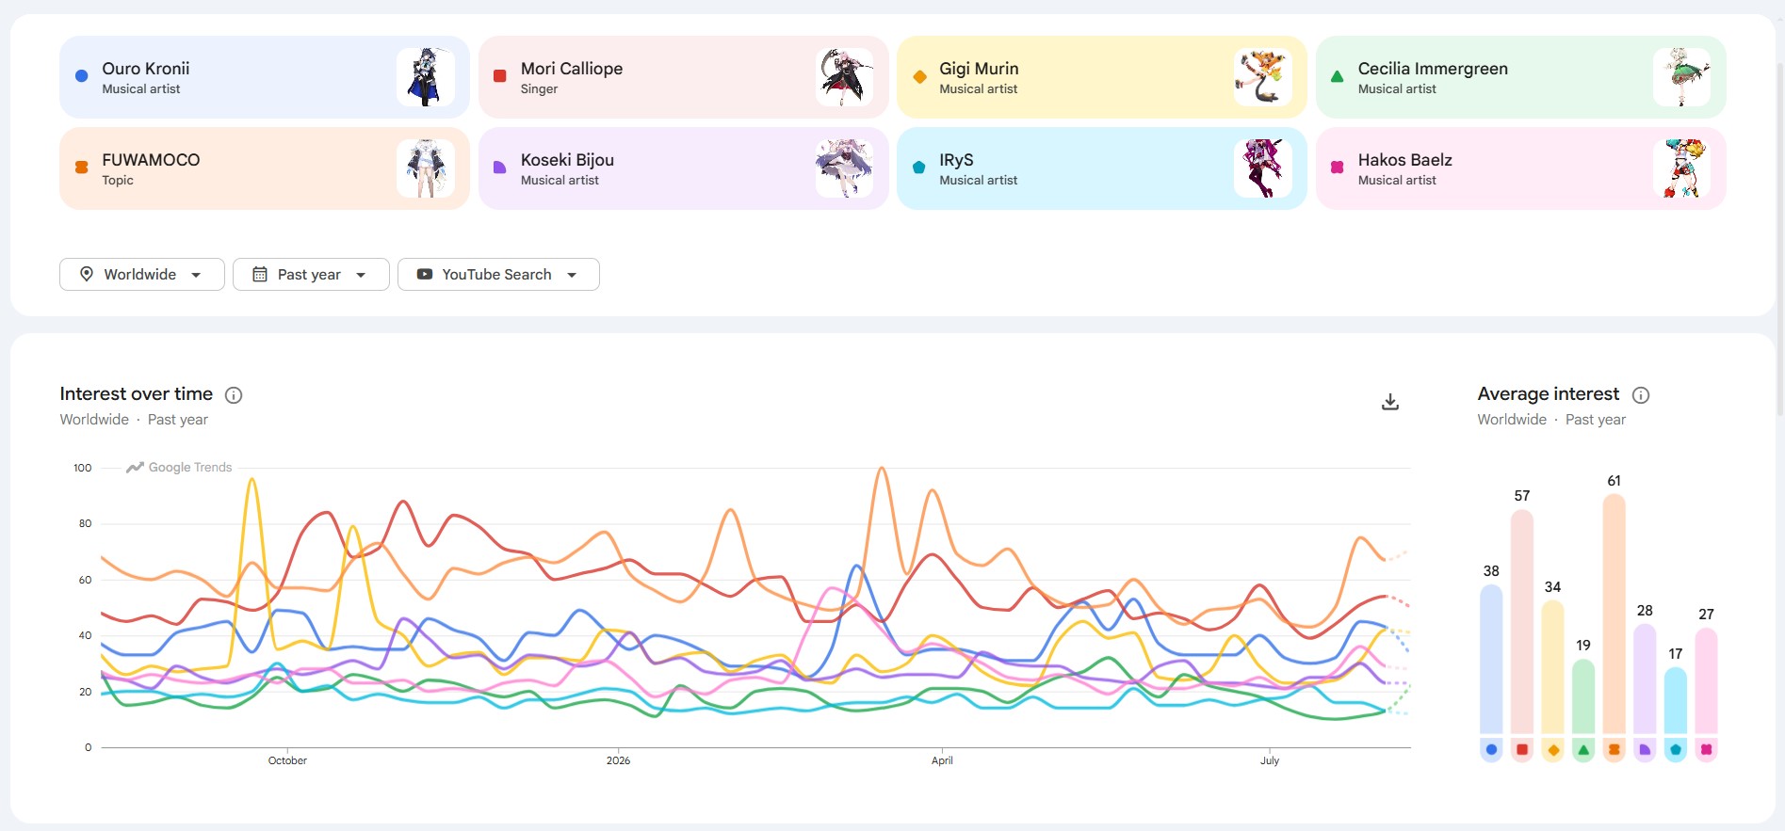Viewport: 1785px width, 831px height.
Task: Click the teal pentagon marker beside IRyS
Action: coord(919,168)
